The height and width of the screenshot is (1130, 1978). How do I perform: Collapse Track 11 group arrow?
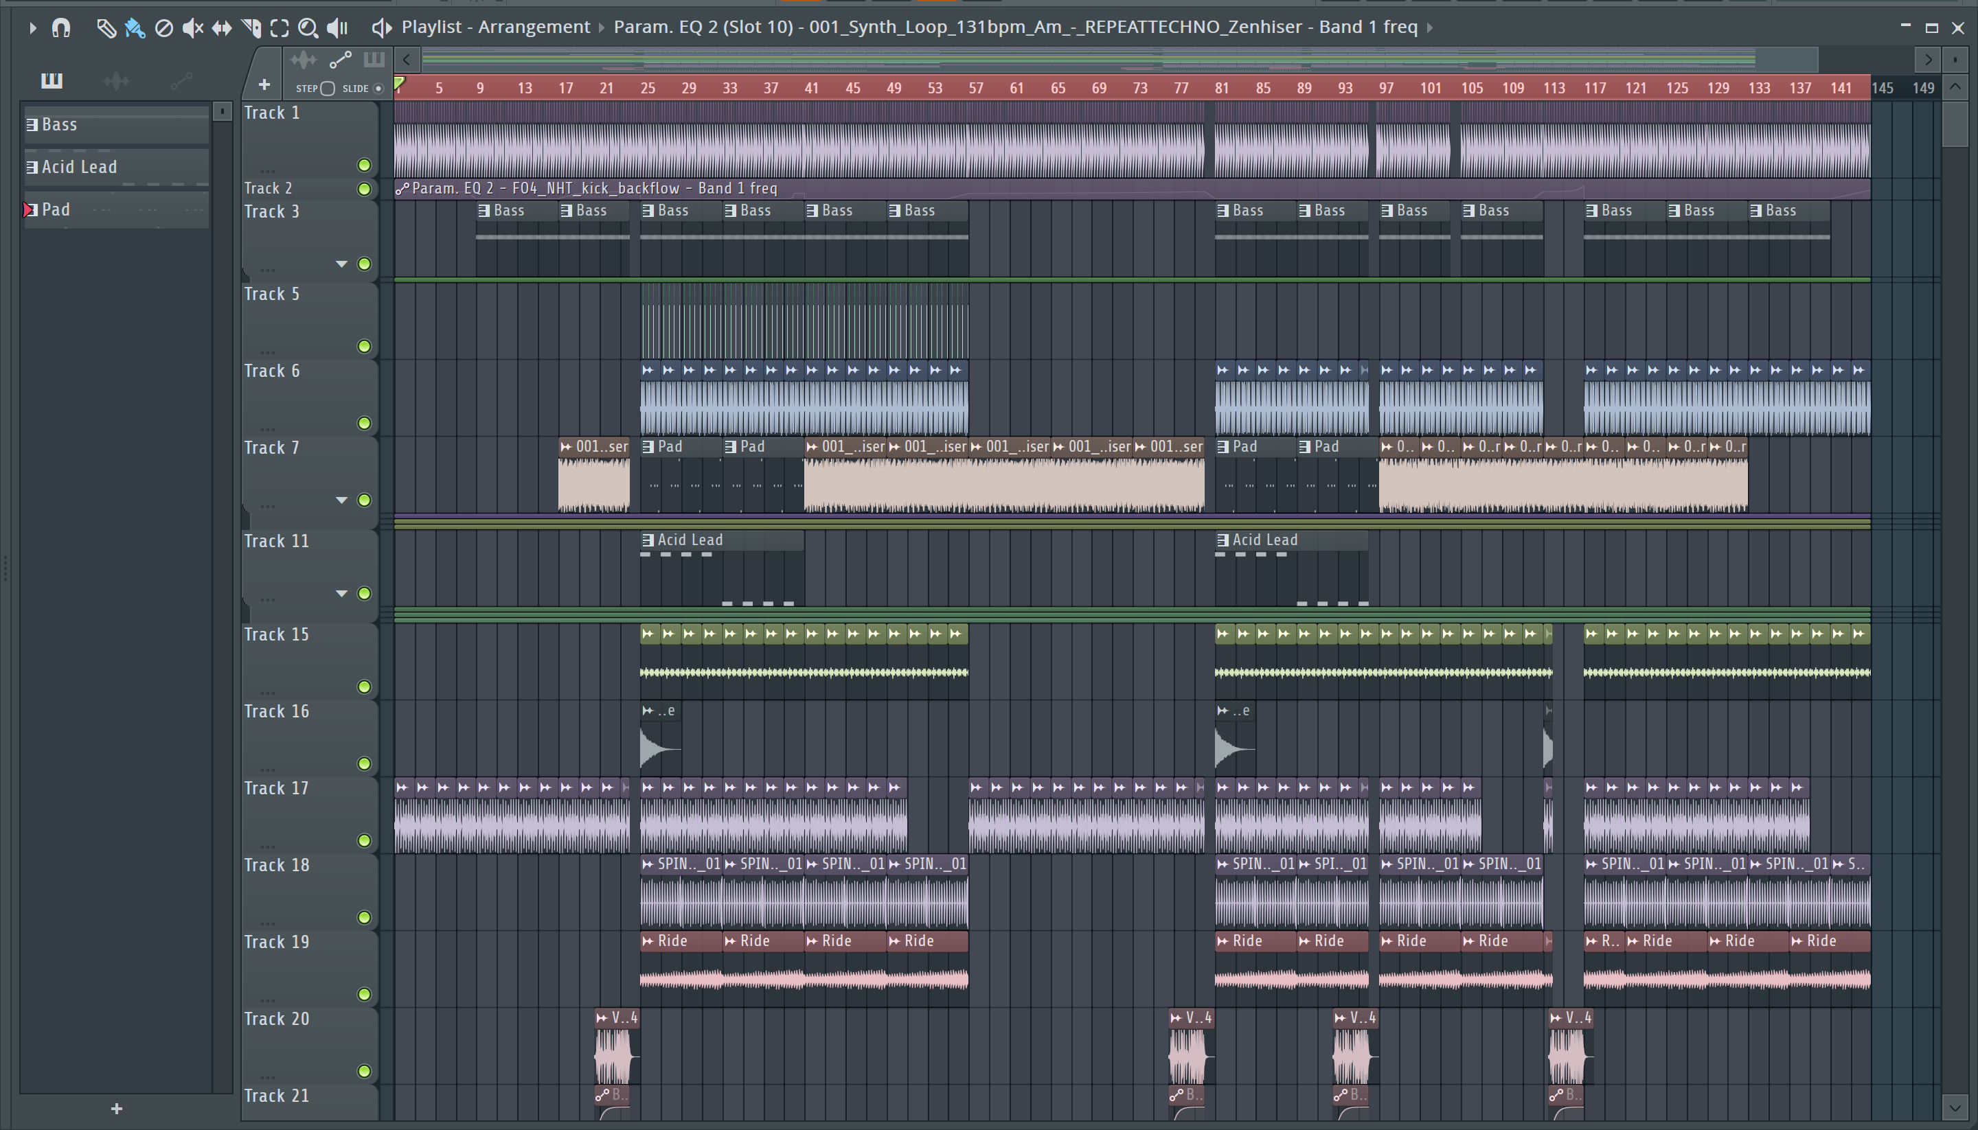tap(341, 594)
